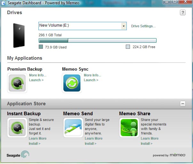Click the external drive image
Screen dimensions: 193x164
click(19, 36)
